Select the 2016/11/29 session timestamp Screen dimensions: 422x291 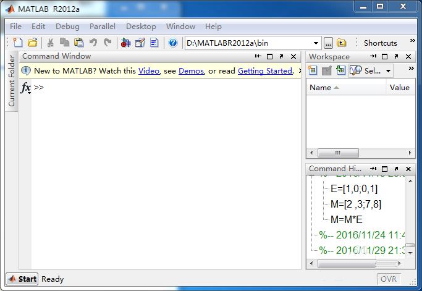[362, 250]
